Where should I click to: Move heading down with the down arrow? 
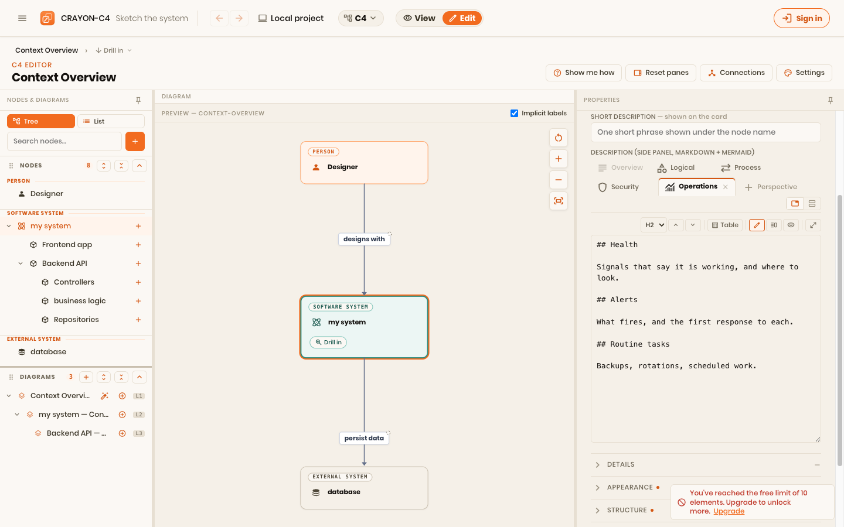[693, 225]
